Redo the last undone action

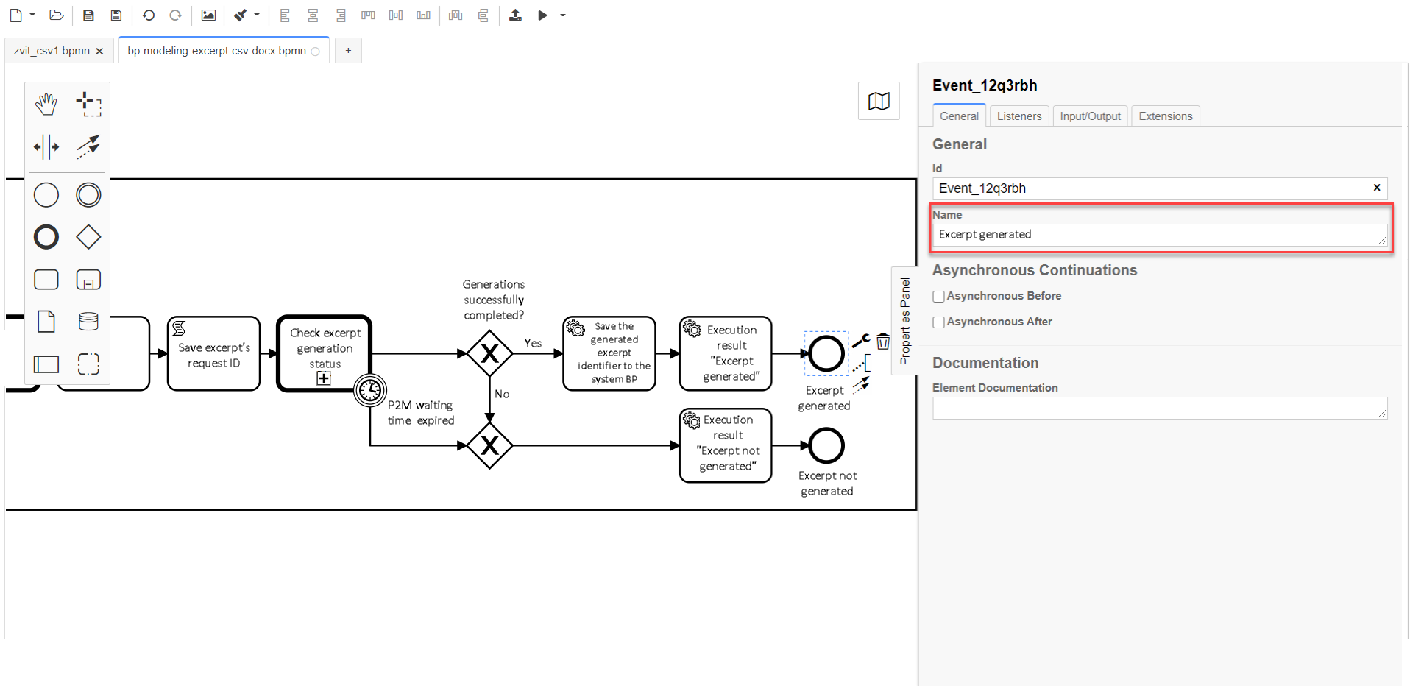(175, 15)
